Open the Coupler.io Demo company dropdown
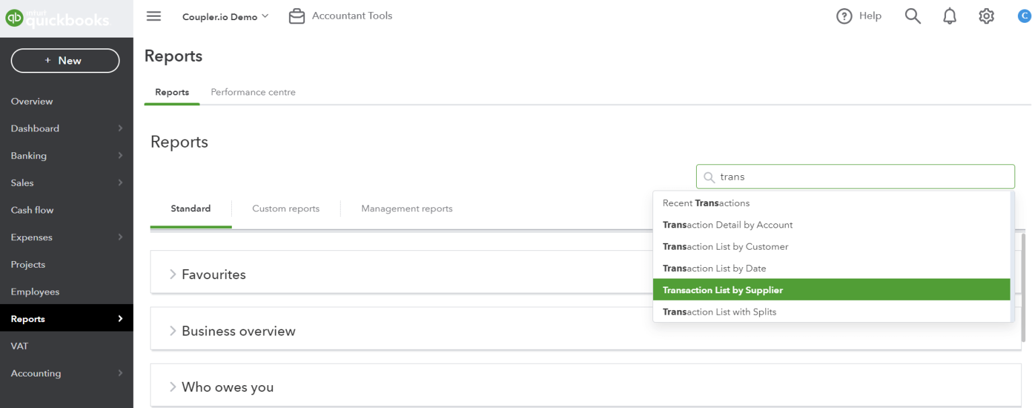 tap(225, 16)
